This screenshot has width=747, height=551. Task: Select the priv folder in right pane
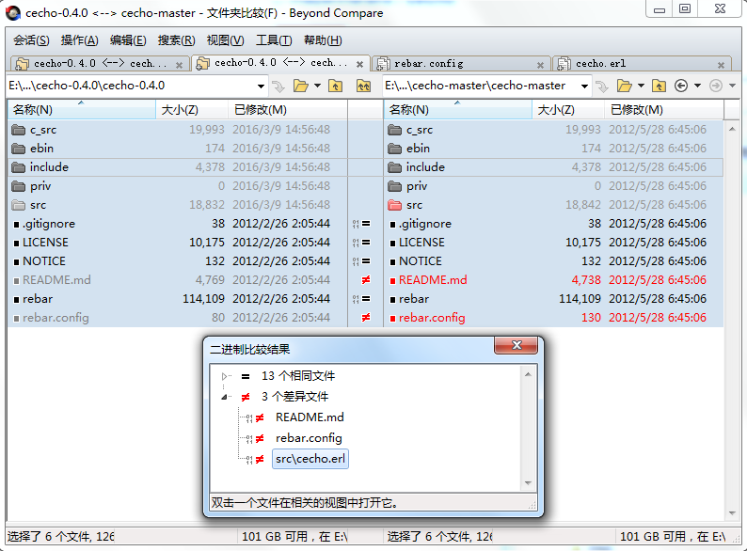553,186
